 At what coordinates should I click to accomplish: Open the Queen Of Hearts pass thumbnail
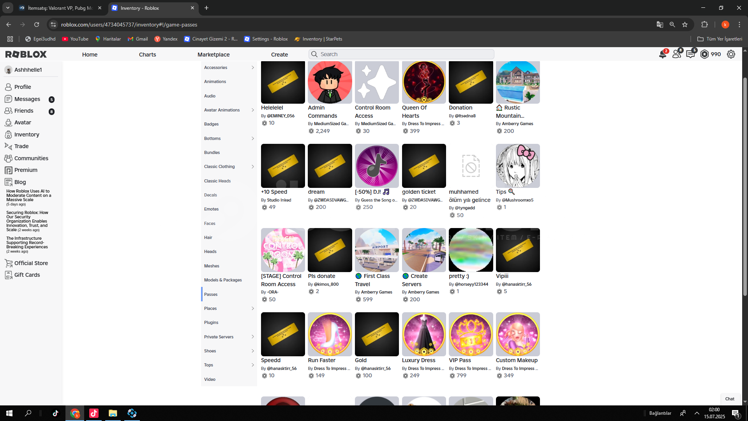point(424,82)
